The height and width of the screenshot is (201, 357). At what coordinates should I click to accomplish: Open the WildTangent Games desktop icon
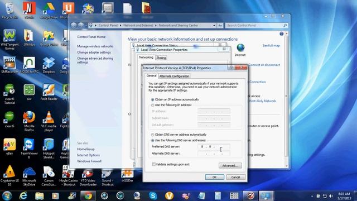tap(9, 40)
